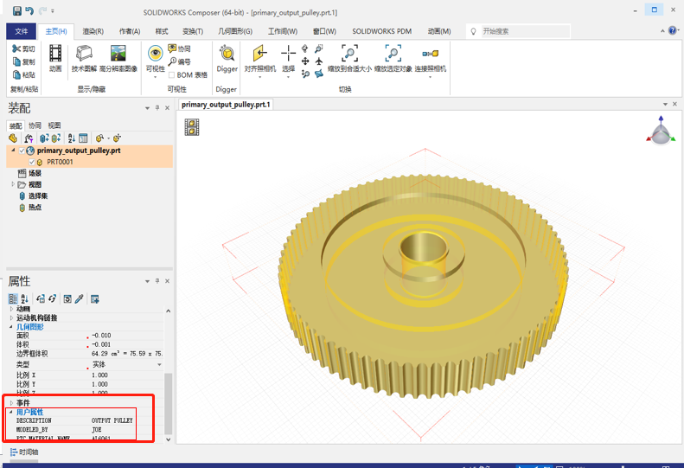Click the 可视性 eye icon
This screenshot has width=684, height=468.
[156, 54]
